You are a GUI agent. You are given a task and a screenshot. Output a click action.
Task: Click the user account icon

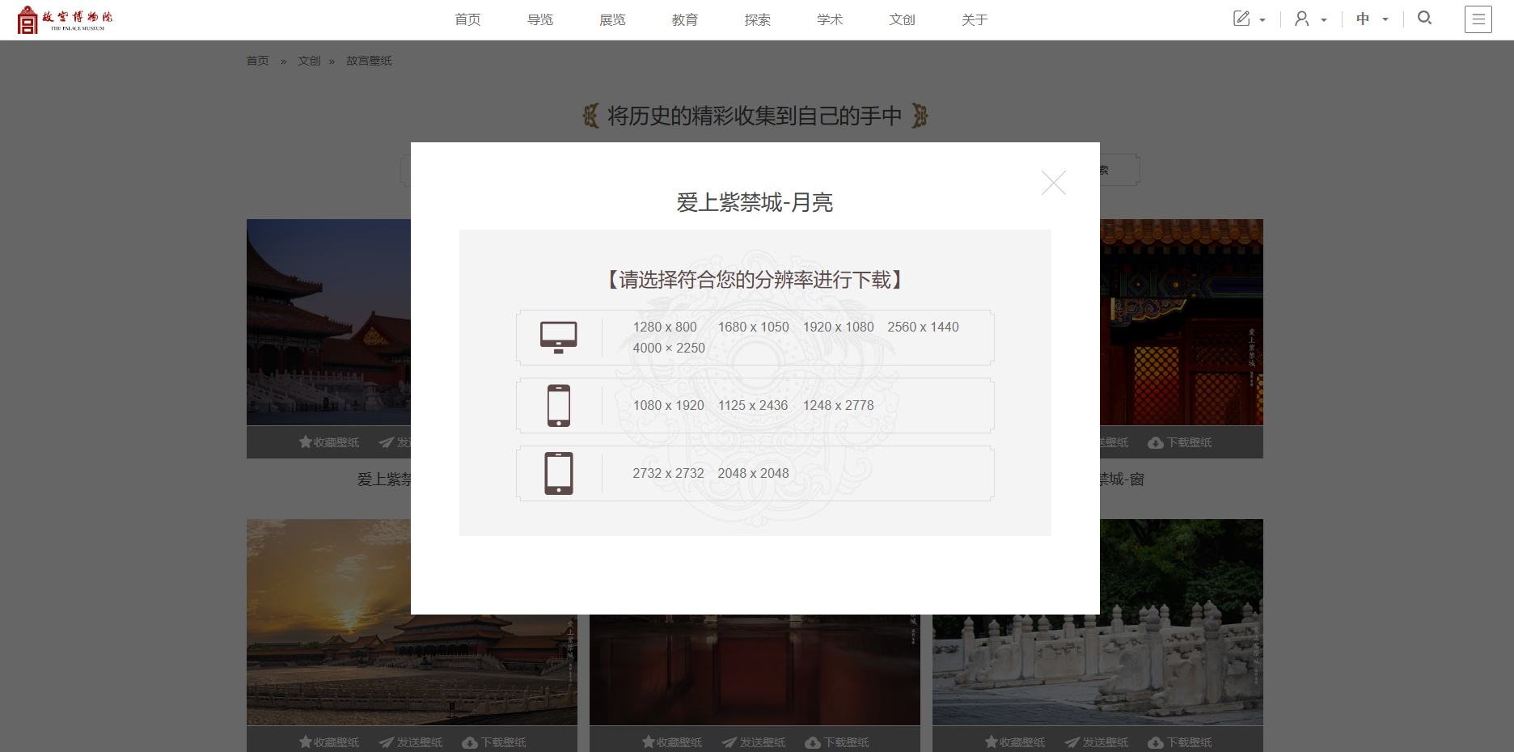[1302, 17]
